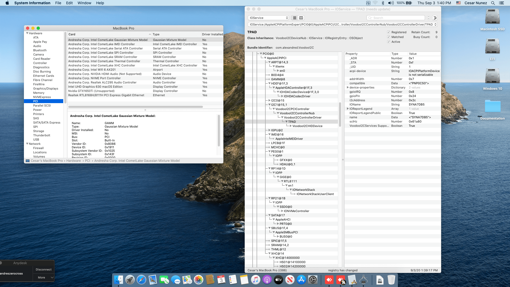Expand the VoodooI2CHIDDevice node

click(x=291, y=126)
